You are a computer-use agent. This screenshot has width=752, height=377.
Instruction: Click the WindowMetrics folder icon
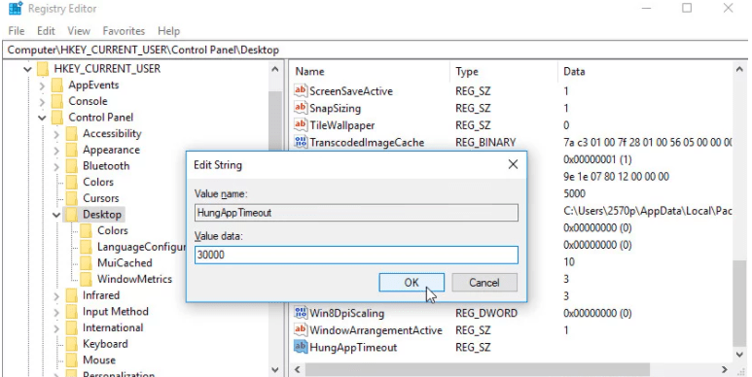pyautogui.click(x=87, y=279)
